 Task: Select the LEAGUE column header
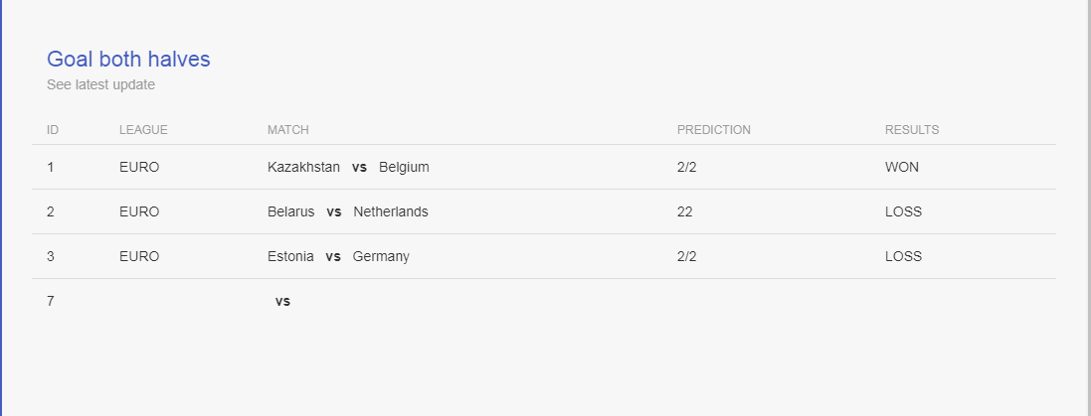[x=143, y=130]
